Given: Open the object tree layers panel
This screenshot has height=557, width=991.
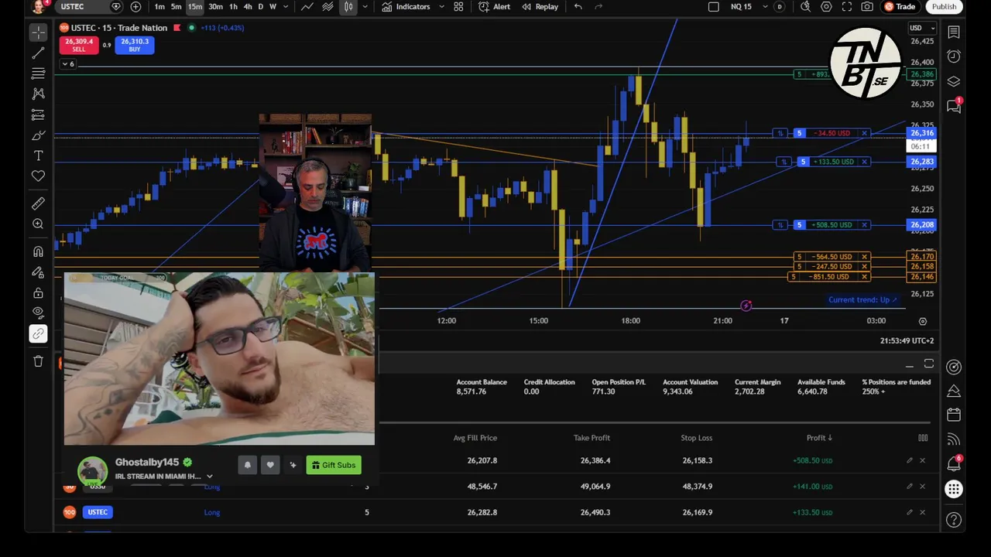Looking at the screenshot, I should [x=954, y=81].
